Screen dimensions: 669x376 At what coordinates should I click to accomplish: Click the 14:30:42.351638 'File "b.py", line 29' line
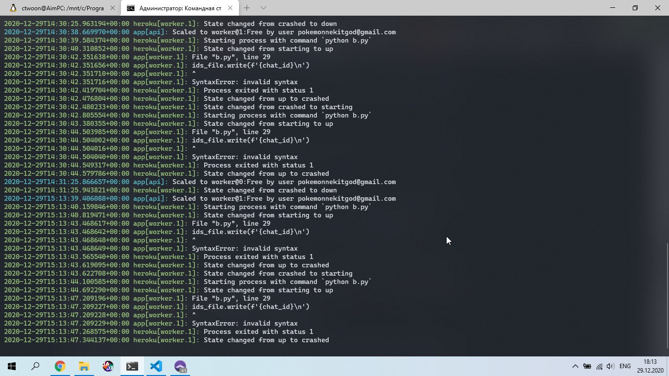tap(137, 57)
